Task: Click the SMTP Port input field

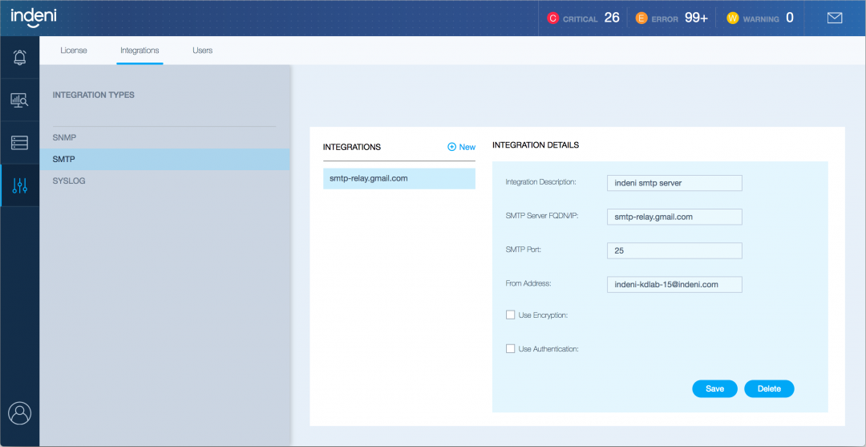Action: coord(674,250)
